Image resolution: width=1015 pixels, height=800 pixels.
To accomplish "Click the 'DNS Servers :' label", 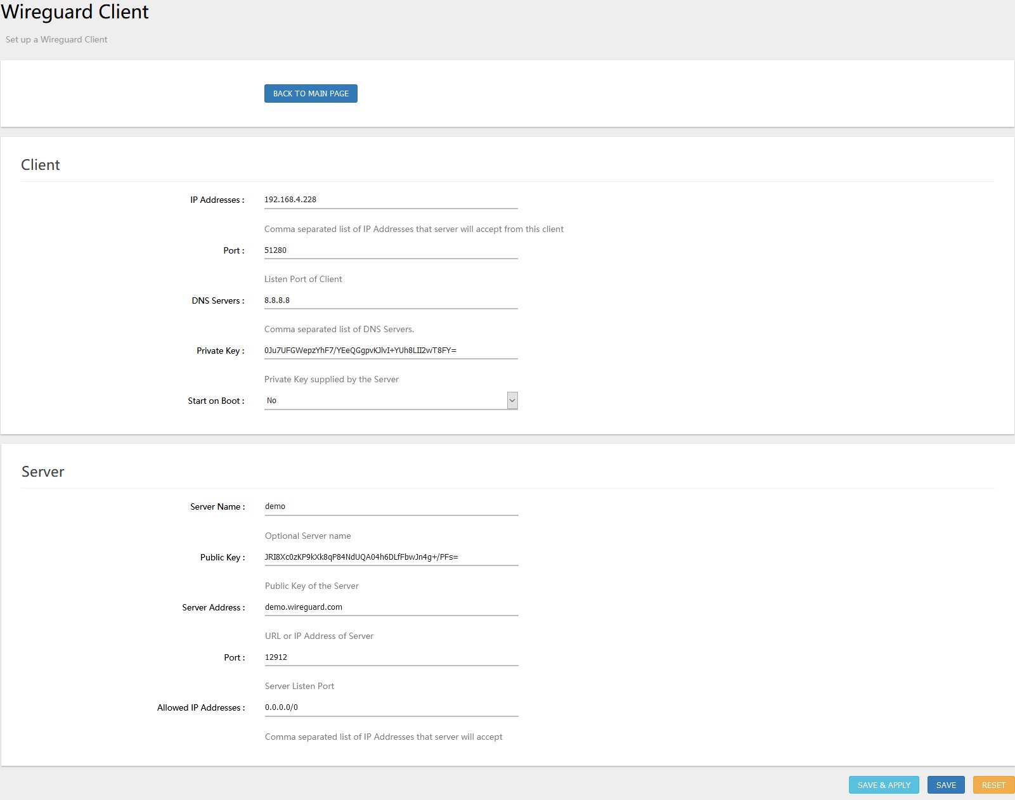I will (218, 300).
